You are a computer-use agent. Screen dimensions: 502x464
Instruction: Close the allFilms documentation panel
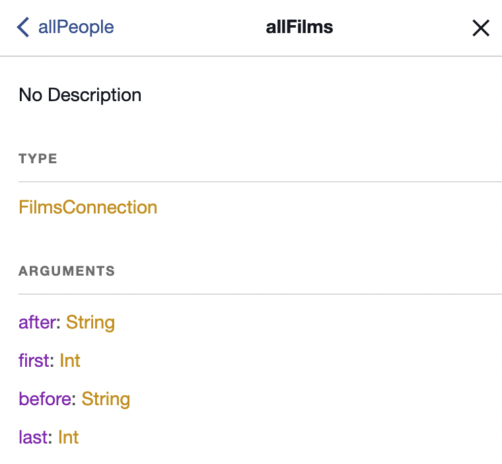coord(480,28)
